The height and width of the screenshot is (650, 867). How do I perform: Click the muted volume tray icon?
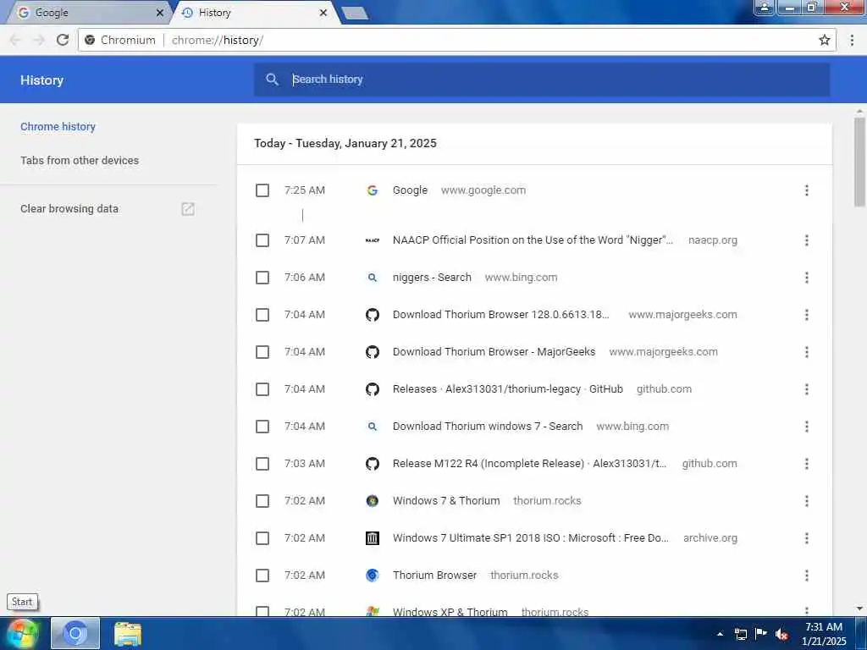[781, 634]
